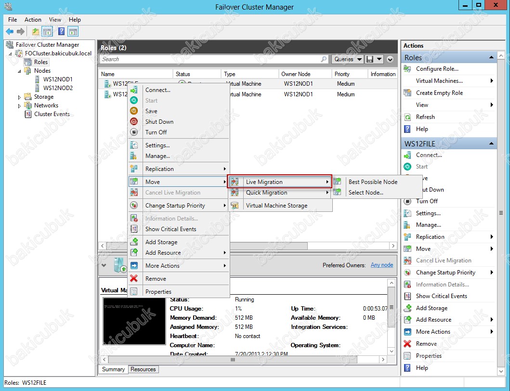
Task: Click red X Remove icon in Actions pane
Action: pos(407,343)
